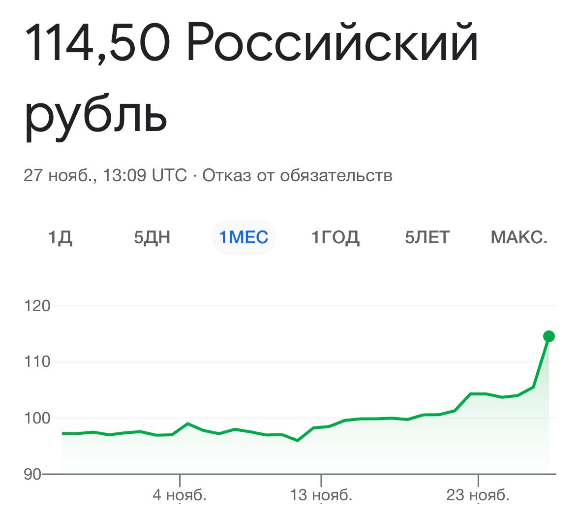Show the 5ЛЕТ chart range
580x521 pixels.
coord(427,237)
